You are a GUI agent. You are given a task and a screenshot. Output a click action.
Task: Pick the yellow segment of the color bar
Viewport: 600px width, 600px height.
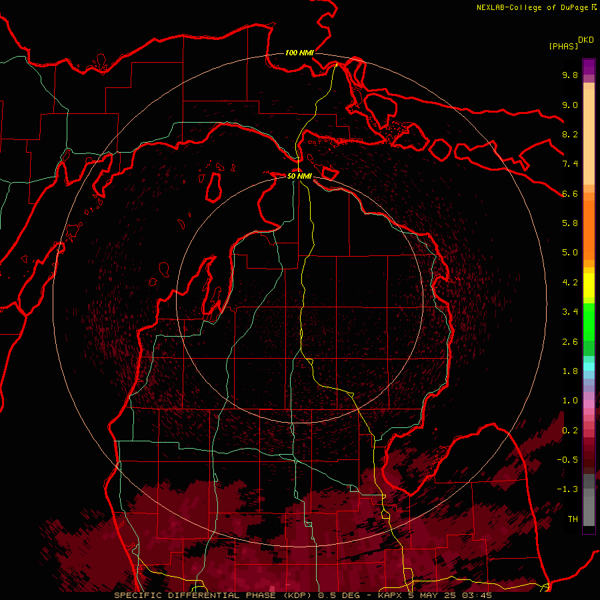tap(589, 285)
